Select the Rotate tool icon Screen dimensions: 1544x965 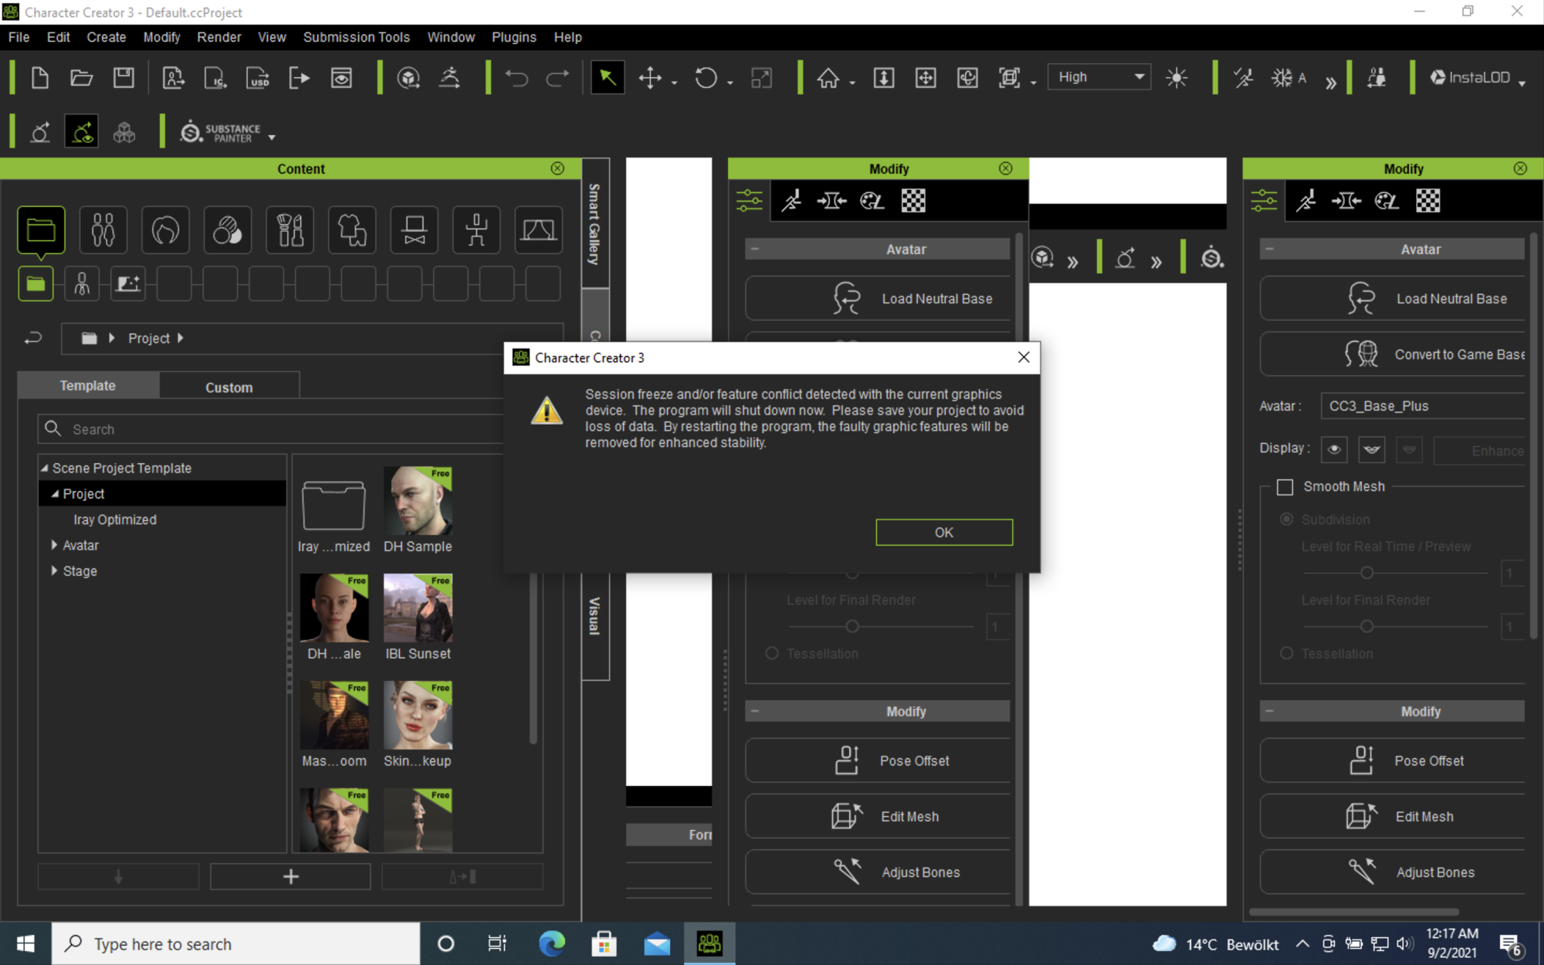(706, 78)
